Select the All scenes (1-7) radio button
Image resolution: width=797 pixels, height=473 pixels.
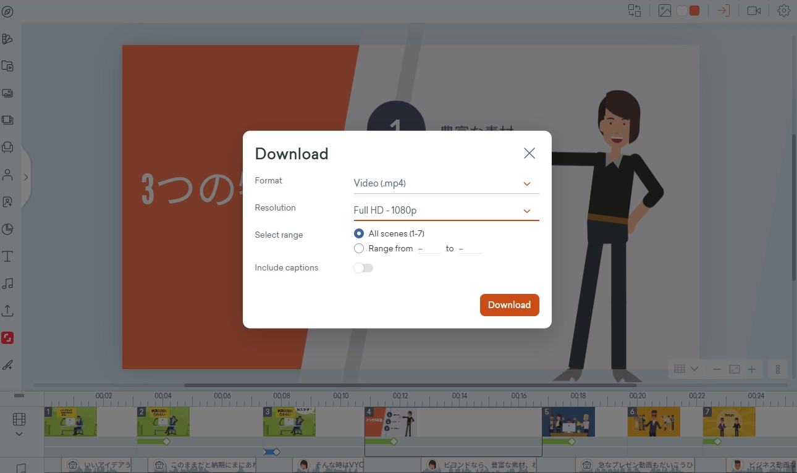(359, 233)
